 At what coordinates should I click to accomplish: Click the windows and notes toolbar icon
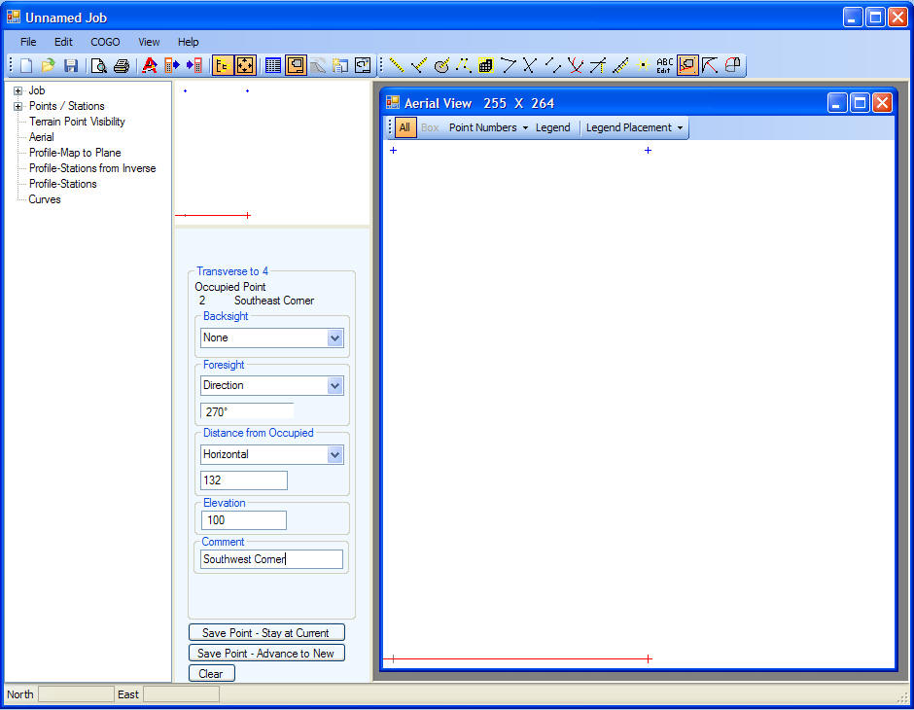click(340, 65)
